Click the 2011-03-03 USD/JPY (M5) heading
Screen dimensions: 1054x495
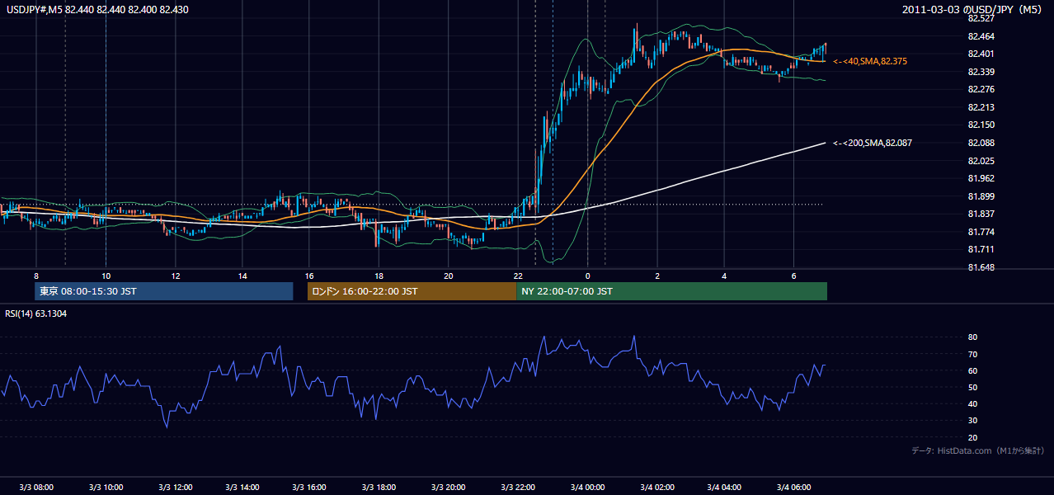973,9
